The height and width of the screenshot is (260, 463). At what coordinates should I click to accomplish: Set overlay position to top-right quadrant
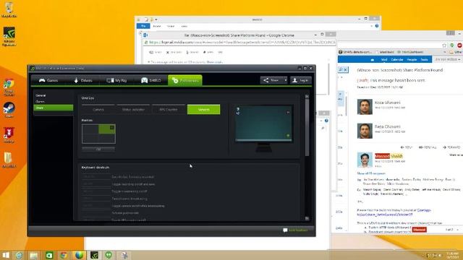[106, 129]
